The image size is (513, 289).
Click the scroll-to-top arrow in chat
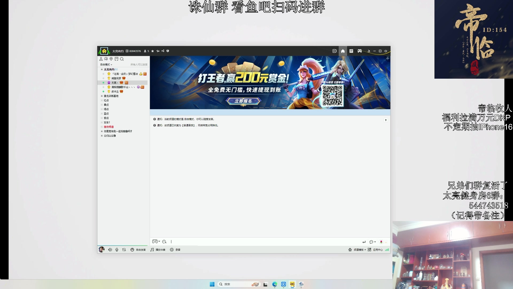tap(386, 120)
